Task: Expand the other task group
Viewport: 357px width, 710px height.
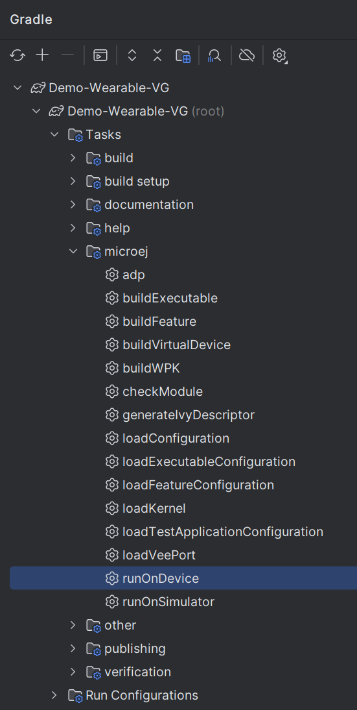Action: [73, 626]
